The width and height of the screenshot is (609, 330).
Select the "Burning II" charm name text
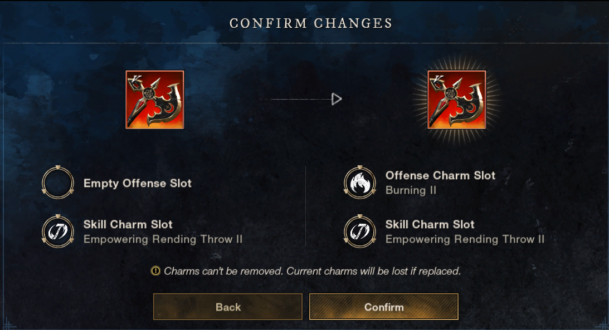click(411, 190)
